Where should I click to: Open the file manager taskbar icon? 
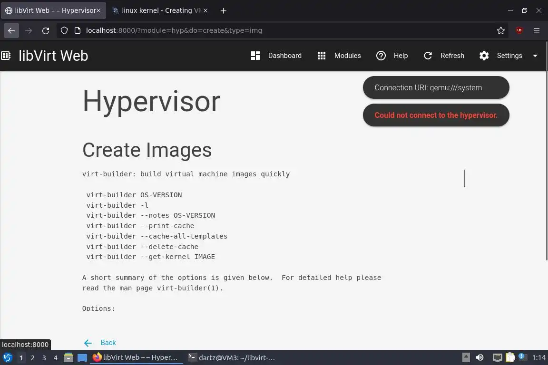68,358
